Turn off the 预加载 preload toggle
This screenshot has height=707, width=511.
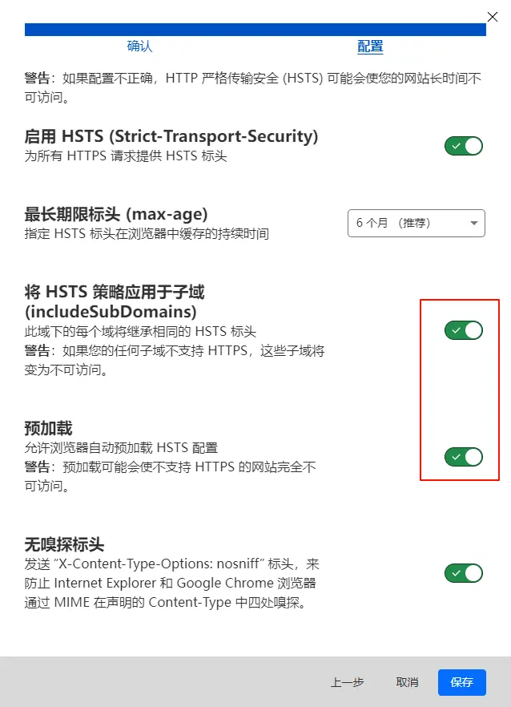pyautogui.click(x=464, y=457)
